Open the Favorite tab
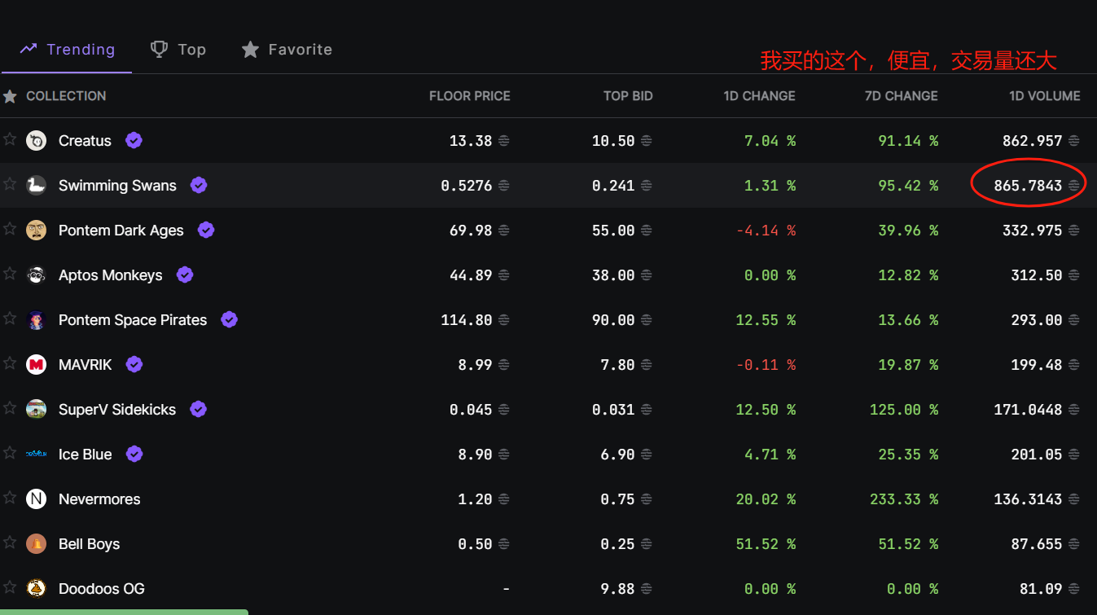Viewport: 1097px width, 615px height. 287,50
